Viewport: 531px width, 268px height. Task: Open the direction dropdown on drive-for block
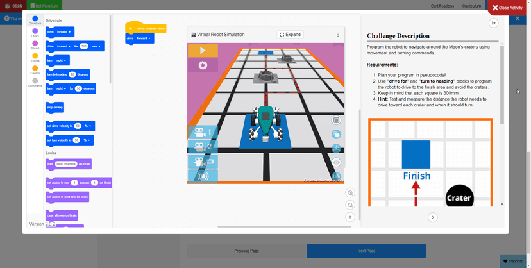(64, 46)
